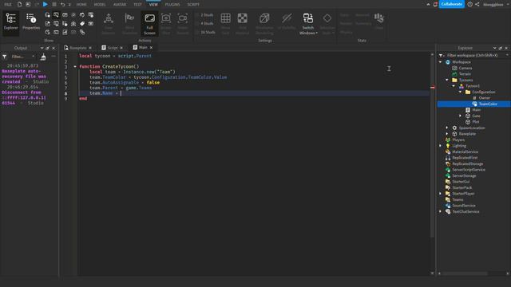Viewport: 511px width, 287px height.
Task: Collapse the Configuration folder node
Action: point(460,92)
